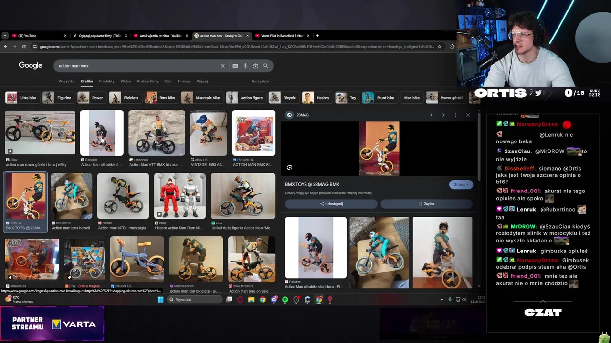Show hidden system tray icons

click(442, 299)
